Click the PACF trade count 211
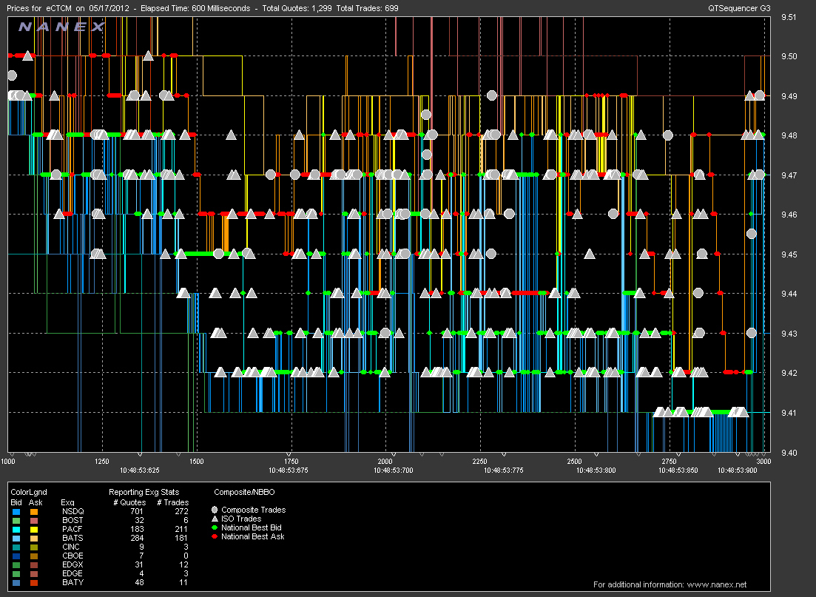Viewport: 816px width, 597px height. (182, 530)
